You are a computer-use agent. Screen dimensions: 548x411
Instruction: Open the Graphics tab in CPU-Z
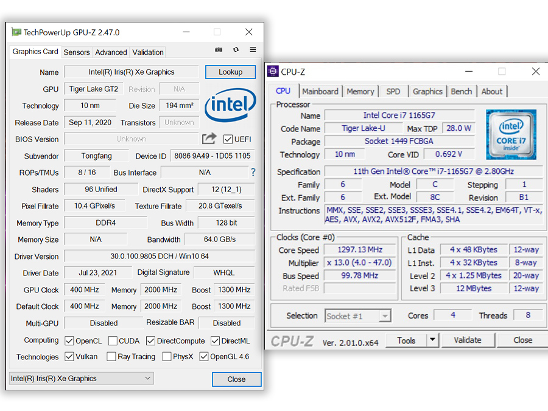click(x=427, y=91)
